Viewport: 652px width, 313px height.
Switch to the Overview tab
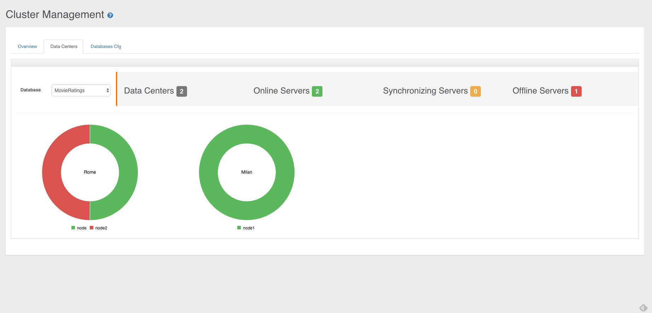click(x=27, y=47)
